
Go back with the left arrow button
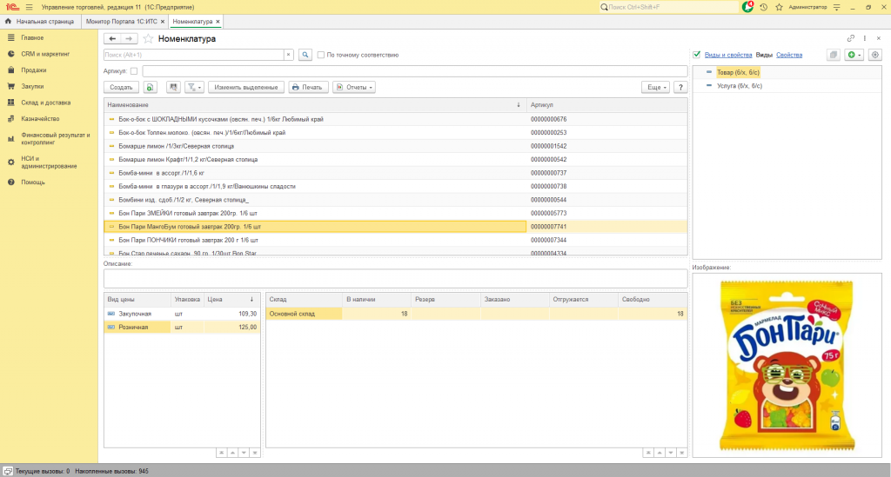pos(112,38)
